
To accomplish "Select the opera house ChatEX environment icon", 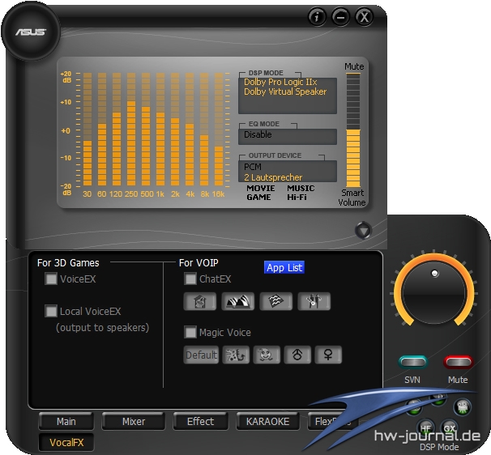I will pos(238,301).
